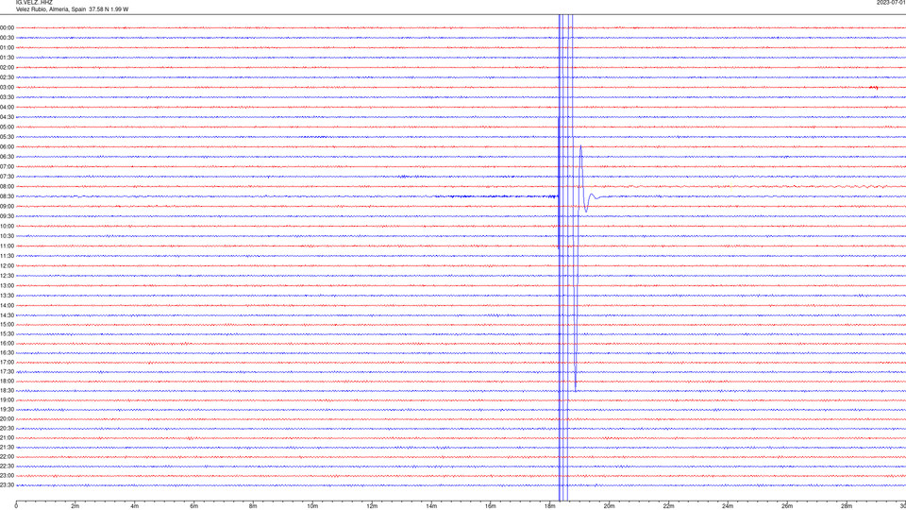Image resolution: width=906 pixels, height=510 pixels.
Task: Select the 07:30 time label
Action: (7, 177)
